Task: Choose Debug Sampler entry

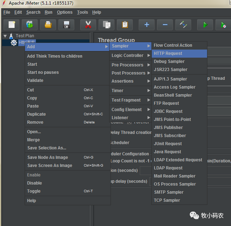Action: click(179, 62)
